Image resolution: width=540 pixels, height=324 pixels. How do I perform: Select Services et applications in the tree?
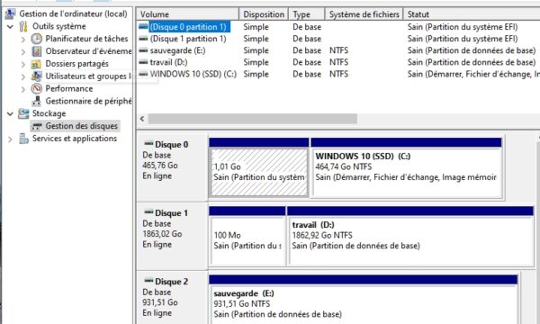point(75,139)
